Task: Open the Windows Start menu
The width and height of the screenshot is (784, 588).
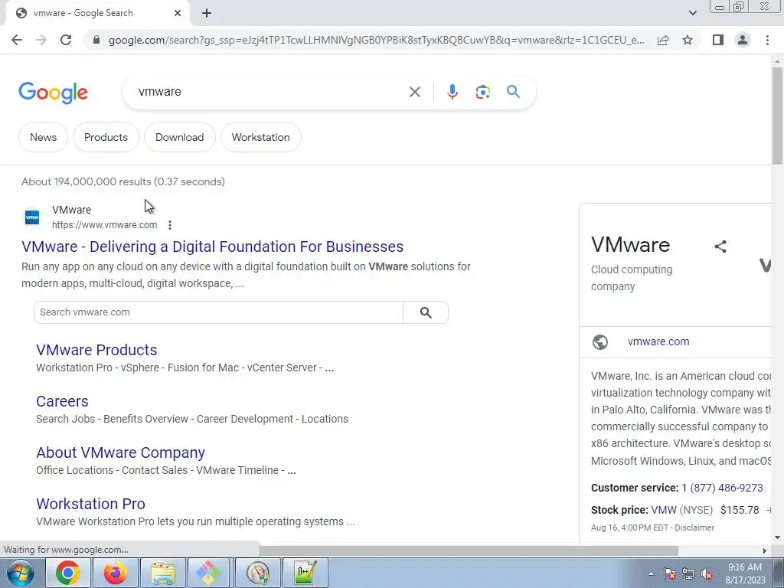Action: coord(21,573)
